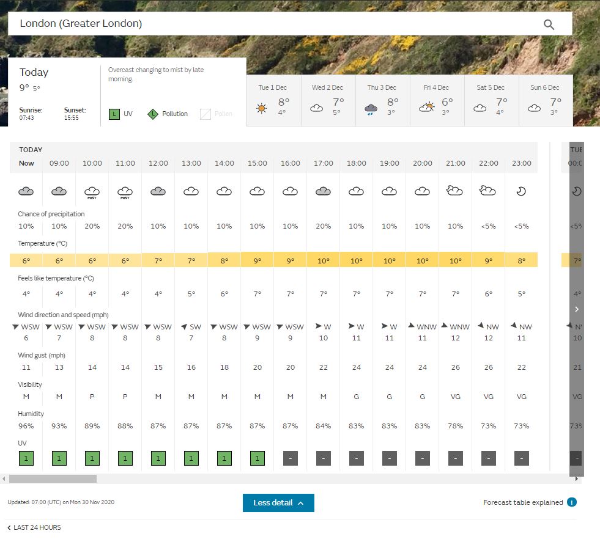Image resolution: width=600 pixels, height=539 pixels.
Task: Click the 10° cell on the yellow temperature bar
Action: (x=323, y=260)
